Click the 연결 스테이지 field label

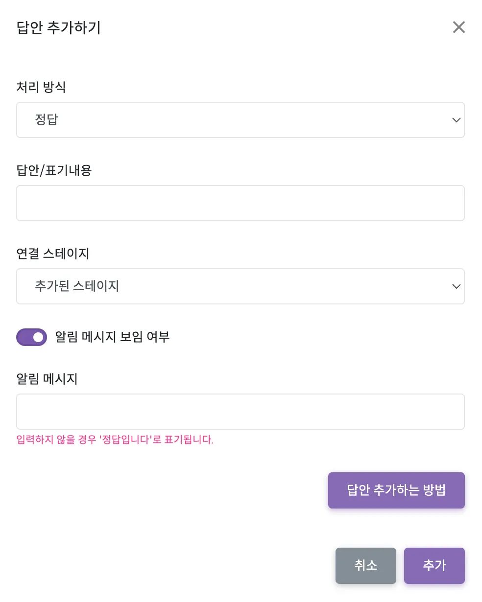53,254
